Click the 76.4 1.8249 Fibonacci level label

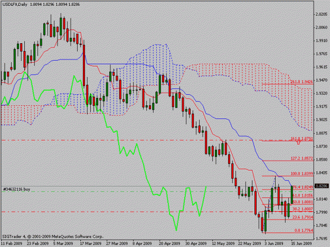click(x=303, y=187)
